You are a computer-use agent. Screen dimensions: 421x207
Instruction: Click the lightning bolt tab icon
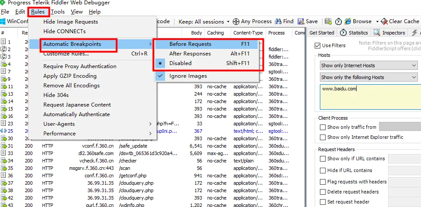[414, 33]
